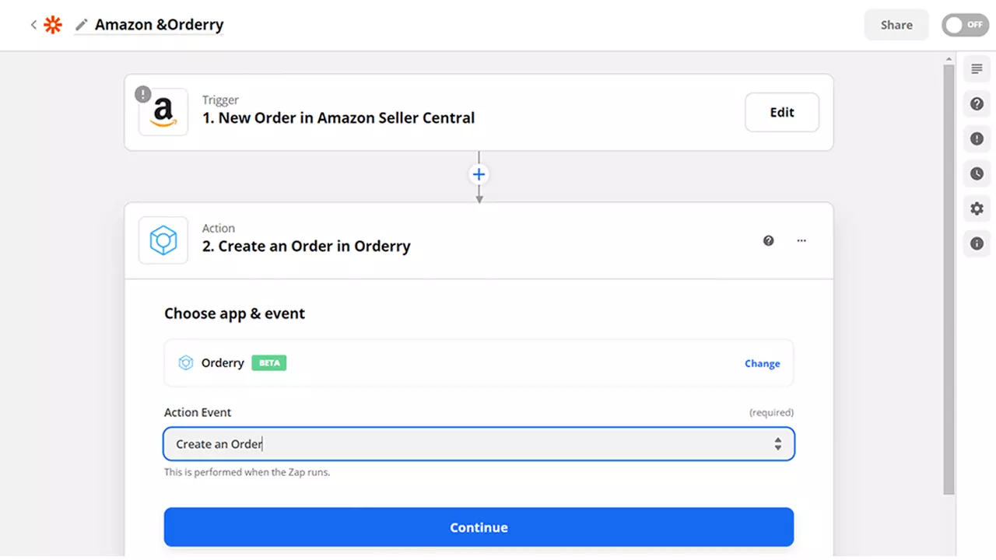The width and height of the screenshot is (996, 560).
Task: Click the Orderry action app icon
Action: [x=163, y=240]
